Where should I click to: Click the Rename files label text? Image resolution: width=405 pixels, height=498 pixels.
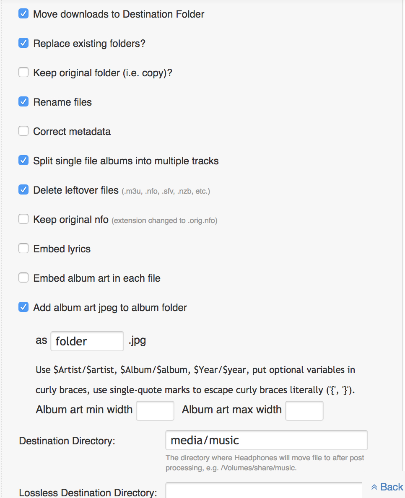point(62,102)
